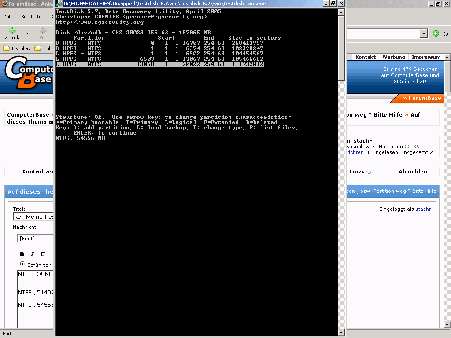Screen dimensions: 451x338
Task: Click inside the Nachricht message text area
Action: pos(35,299)
